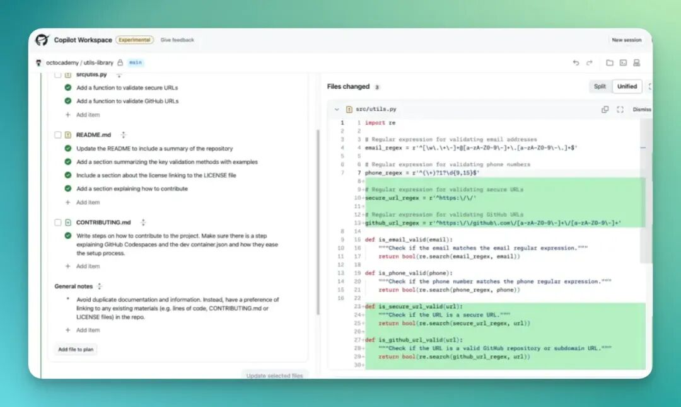Expand src/utils.py diff to fullscreen
The height and width of the screenshot is (407, 681).
pos(620,110)
